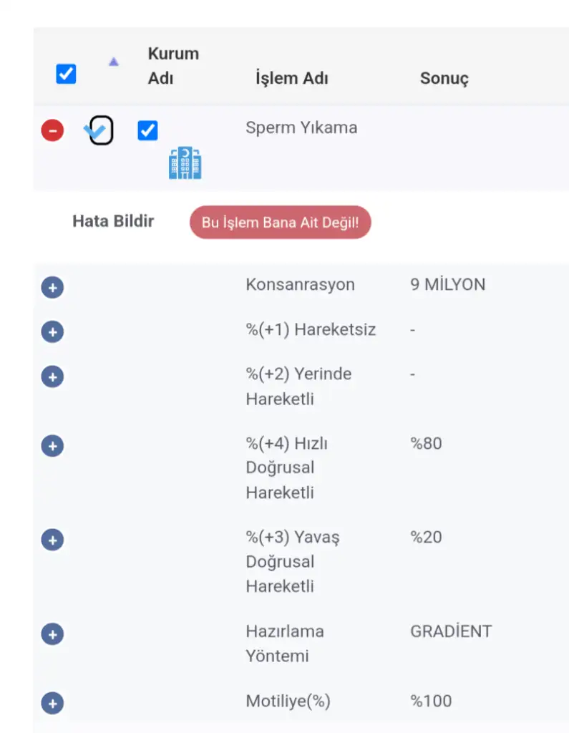Expand the %(+2) Yerinde Hareketli row
The image size is (569, 733).
[52, 377]
